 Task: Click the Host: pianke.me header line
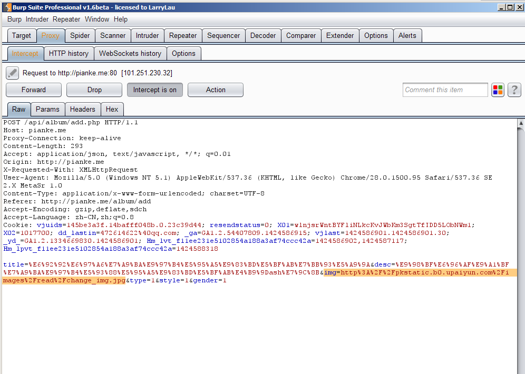(35, 131)
